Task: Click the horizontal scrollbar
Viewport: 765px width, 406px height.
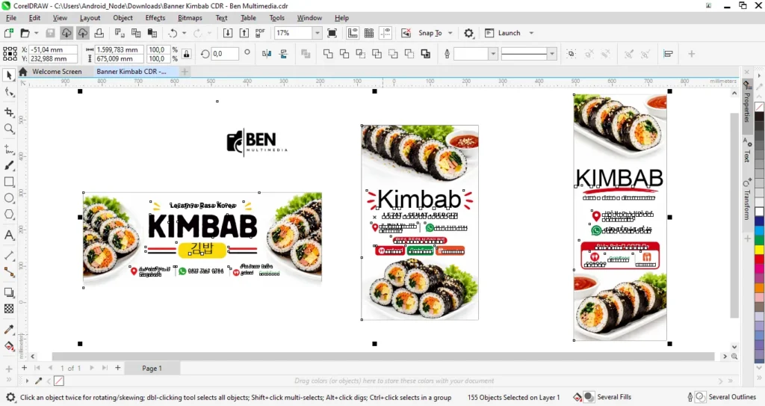Action: pyautogui.click(x=383, y=357)
